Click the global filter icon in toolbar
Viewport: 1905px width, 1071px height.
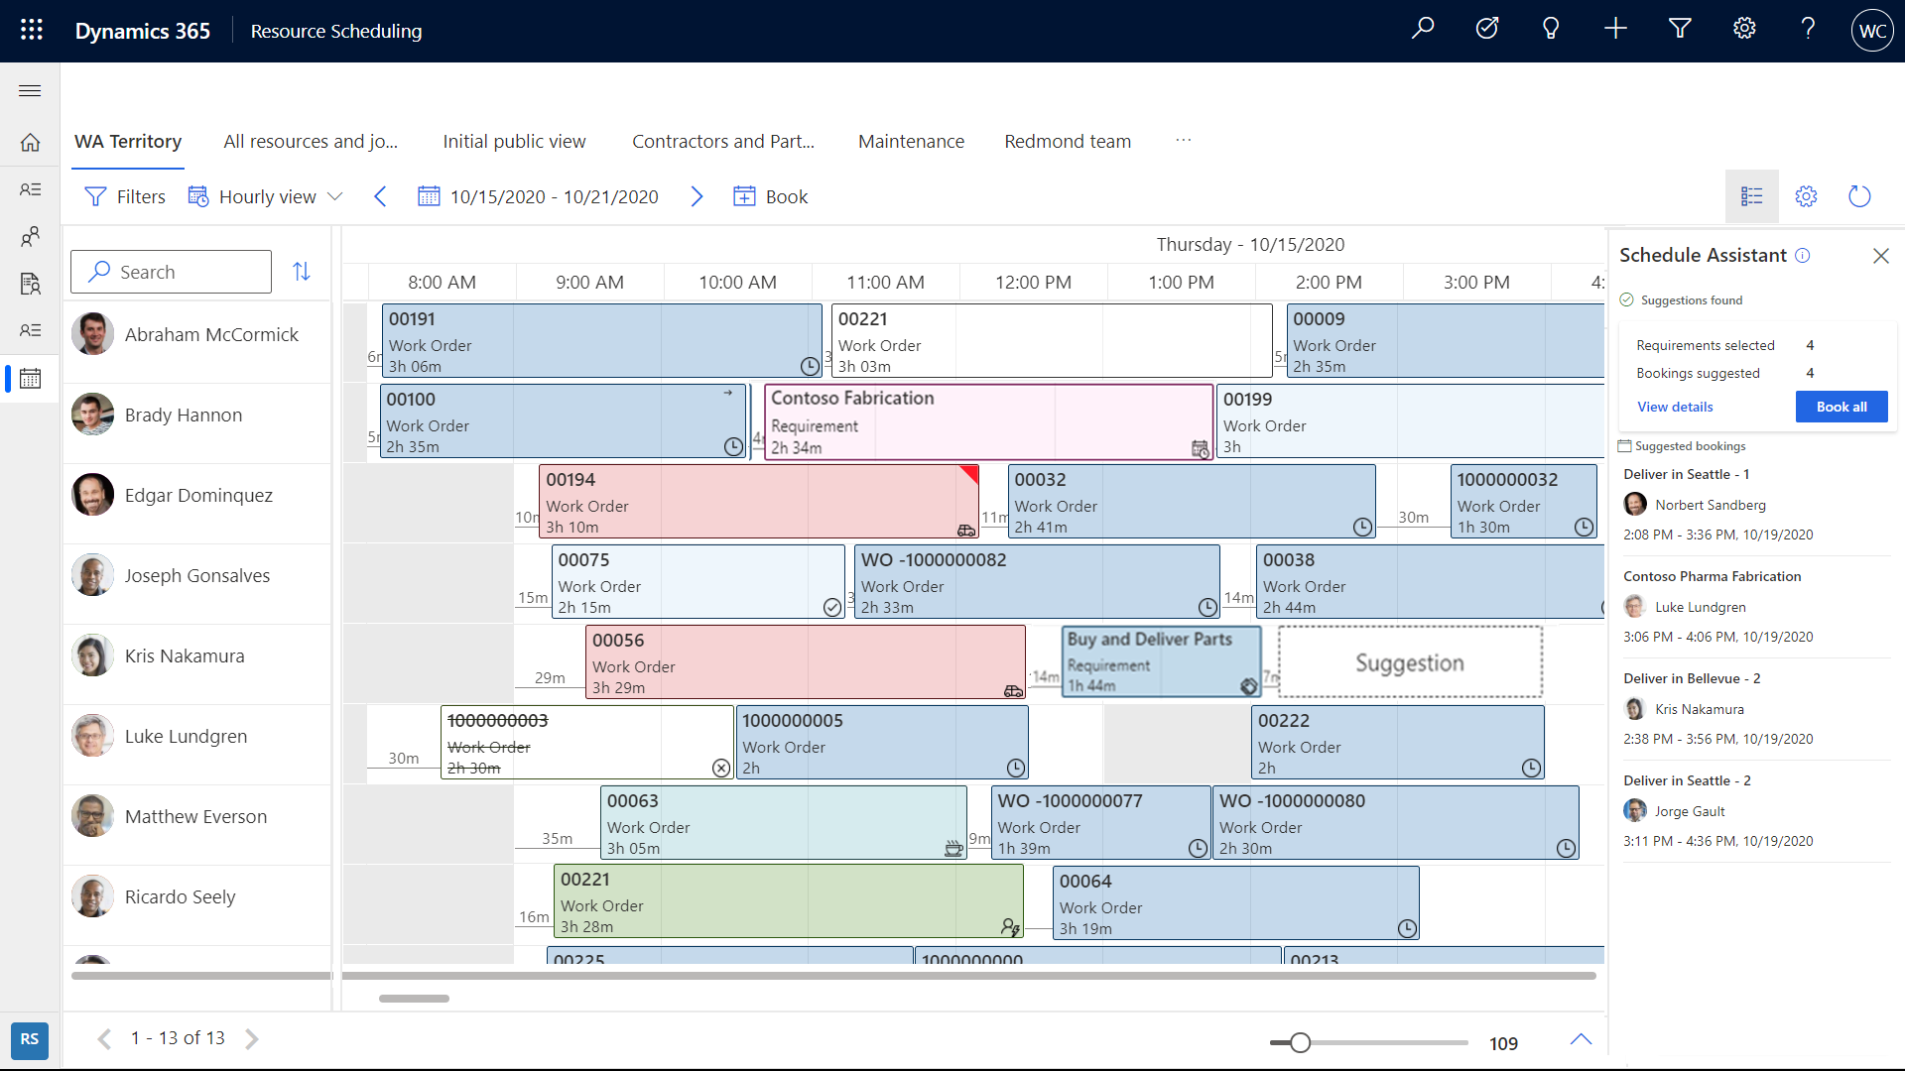coord(1678,30)
